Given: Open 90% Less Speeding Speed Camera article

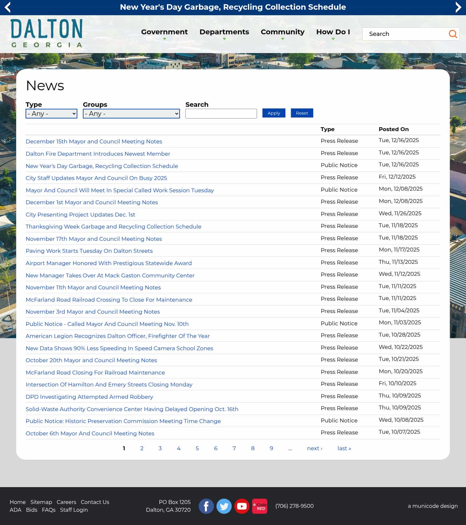Looking at the screenshot, I should click(x=119, y=348).
